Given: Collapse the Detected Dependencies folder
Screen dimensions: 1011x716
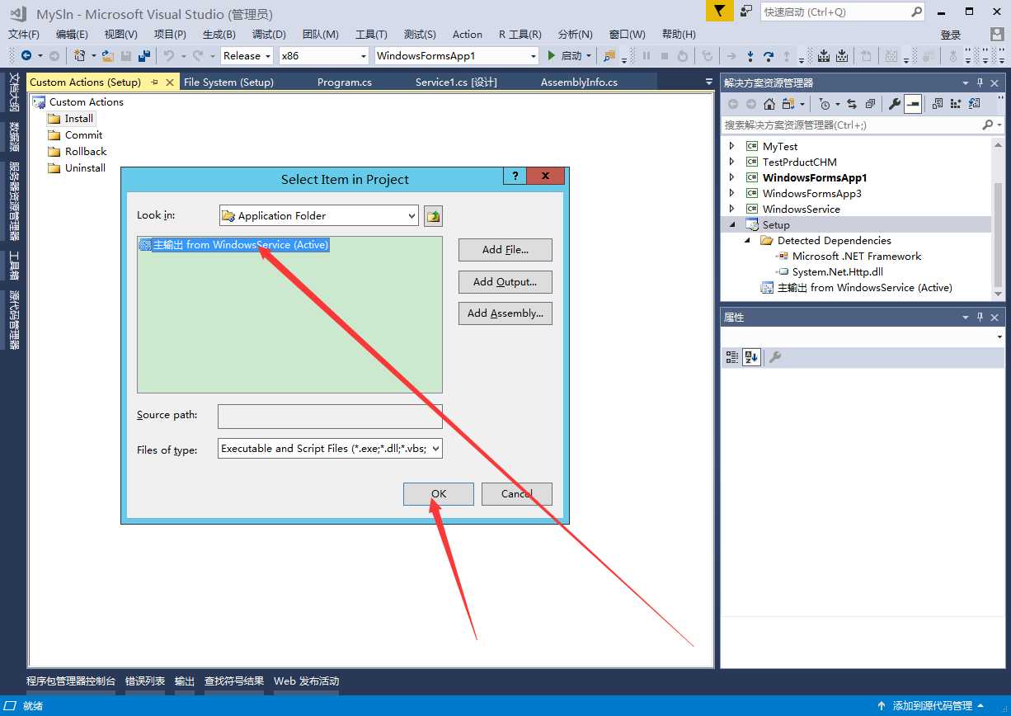Looking at the screenshot, I should [748, 241].
